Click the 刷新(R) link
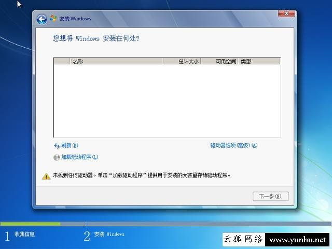Viewport: 332px width, 249px height. click(70, 145)
